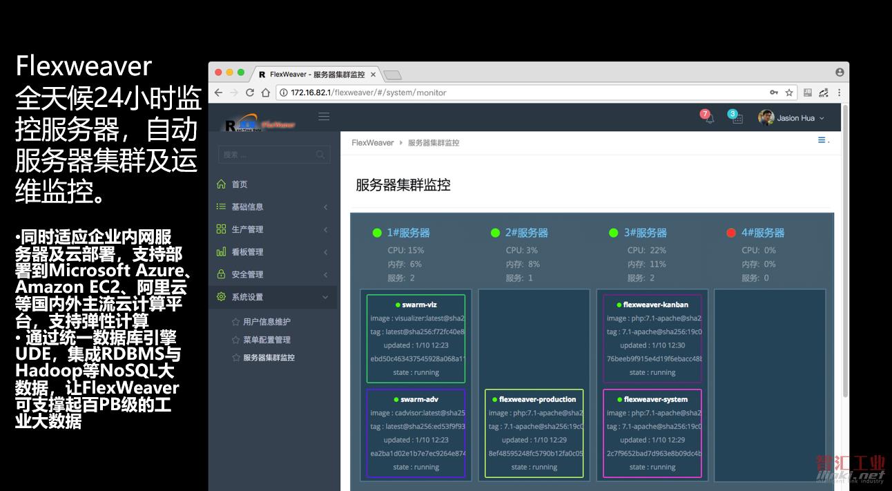Expand the chevron beside 看板管理

(x=325, y=252)
